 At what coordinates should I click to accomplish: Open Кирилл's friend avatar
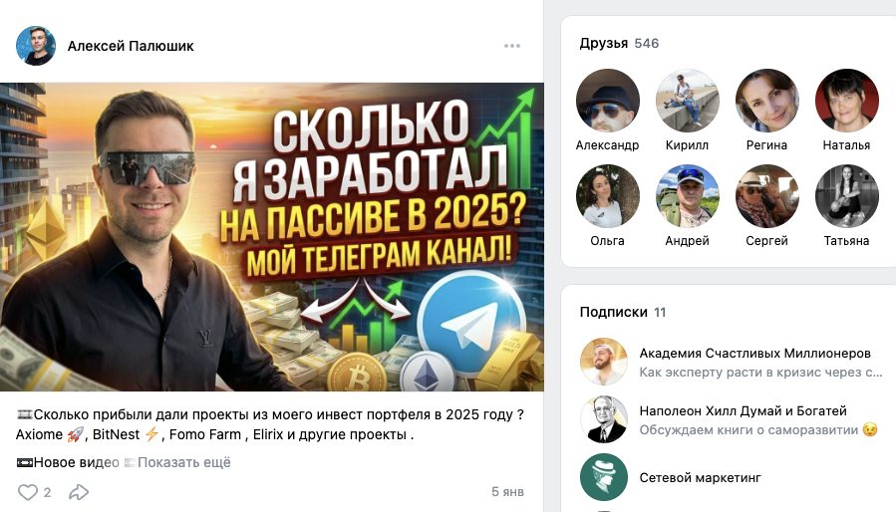[x=687, y=101]
